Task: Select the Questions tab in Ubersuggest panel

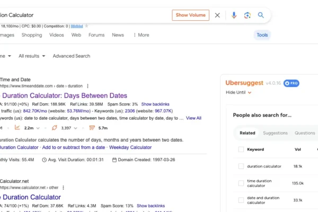Action: tap(305, 133)
